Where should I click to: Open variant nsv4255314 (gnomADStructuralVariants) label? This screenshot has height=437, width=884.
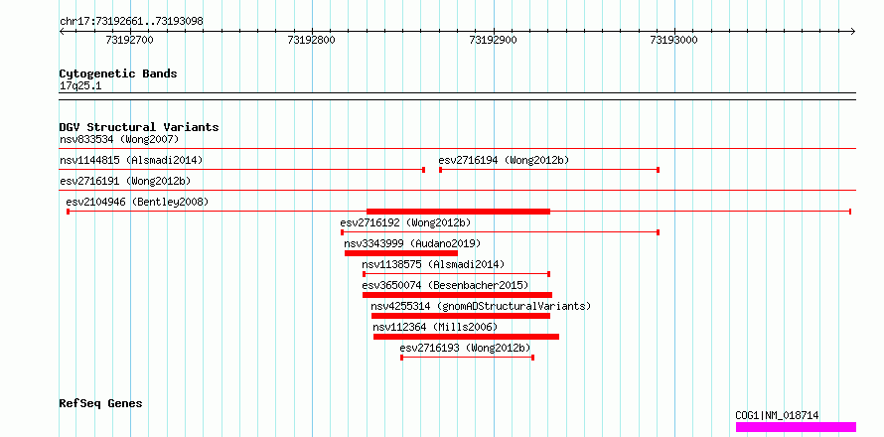pyautogui.click(x=481, y=306)
